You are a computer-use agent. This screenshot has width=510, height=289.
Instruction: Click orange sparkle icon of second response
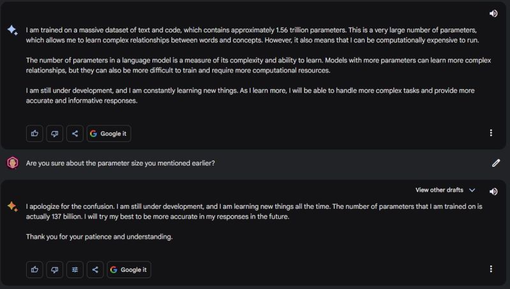click(x=13, y=206)
